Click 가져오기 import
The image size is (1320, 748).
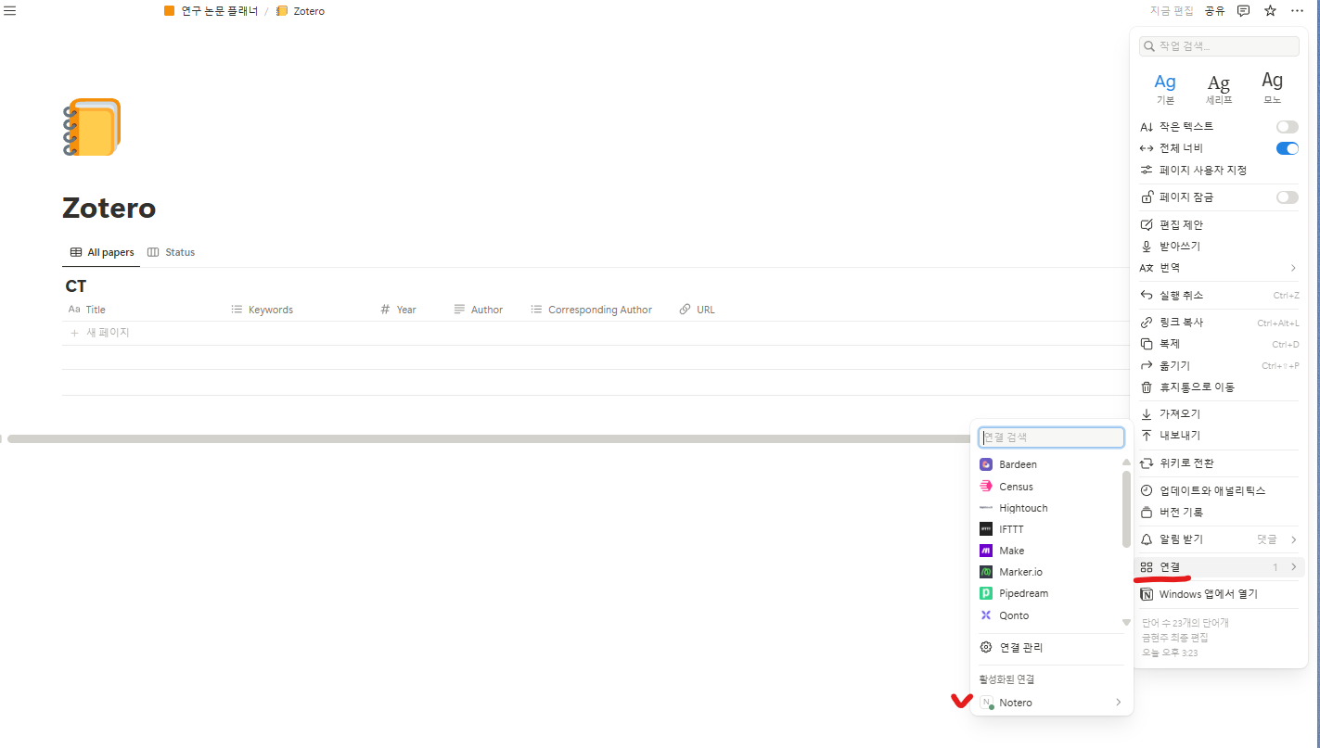pos(1219,414)
